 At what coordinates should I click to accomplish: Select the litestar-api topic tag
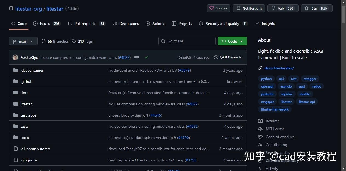307,102
